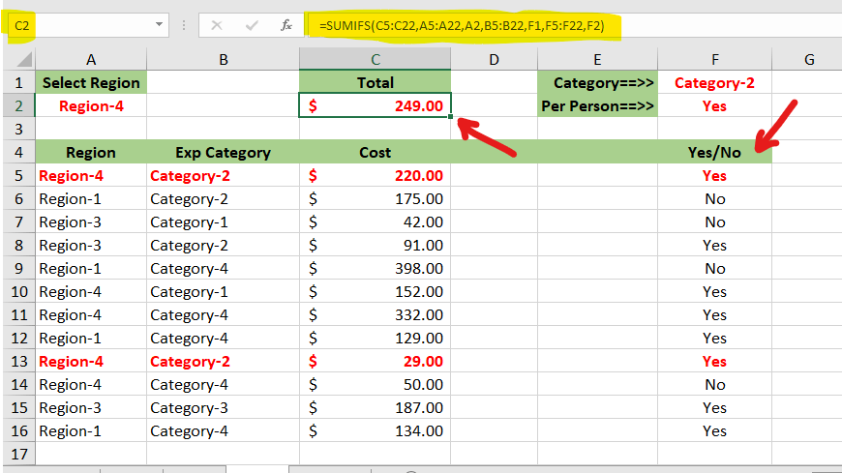Select column F header
842x473 pixels.
pyautogui.click(x=715, y=59)
